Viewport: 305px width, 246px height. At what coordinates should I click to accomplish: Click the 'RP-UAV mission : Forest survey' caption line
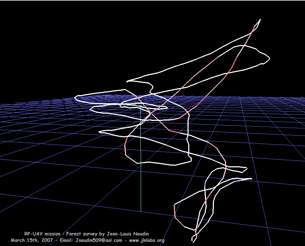[x=86, y=234]
